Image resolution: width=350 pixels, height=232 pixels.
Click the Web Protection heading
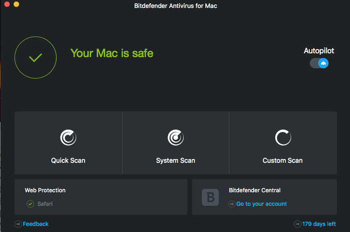pyautogui.click(x=45, y=190)
